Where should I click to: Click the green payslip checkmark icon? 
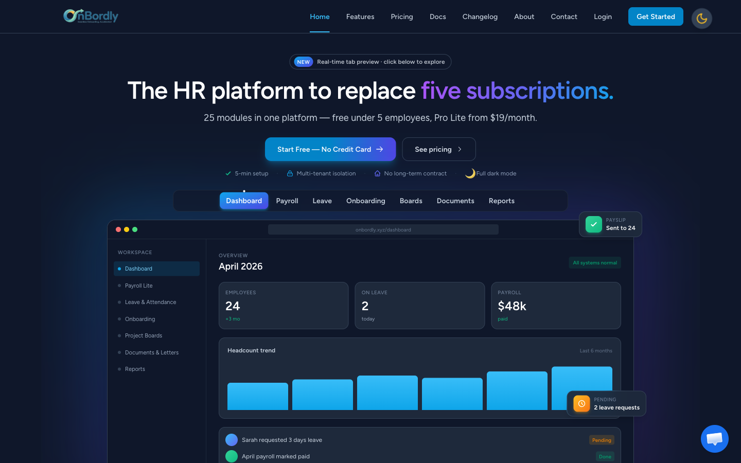point(593,224)
